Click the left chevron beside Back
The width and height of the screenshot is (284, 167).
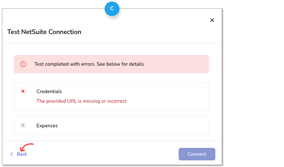pos(12,154)
